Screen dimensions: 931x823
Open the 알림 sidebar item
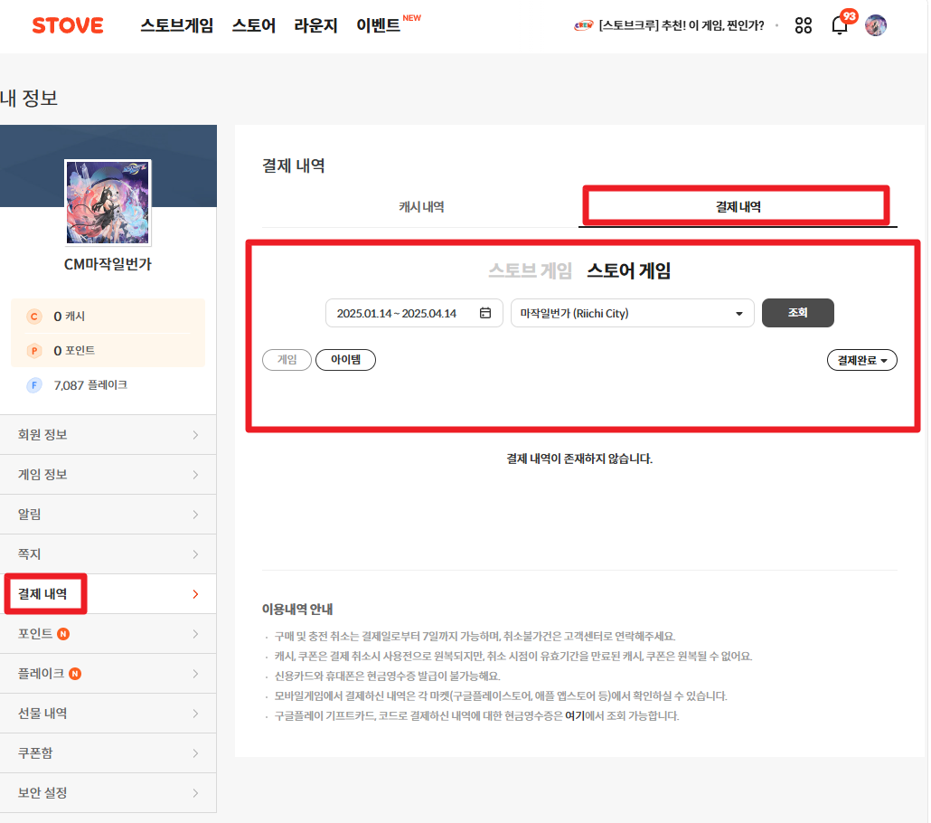pos(108,515)
